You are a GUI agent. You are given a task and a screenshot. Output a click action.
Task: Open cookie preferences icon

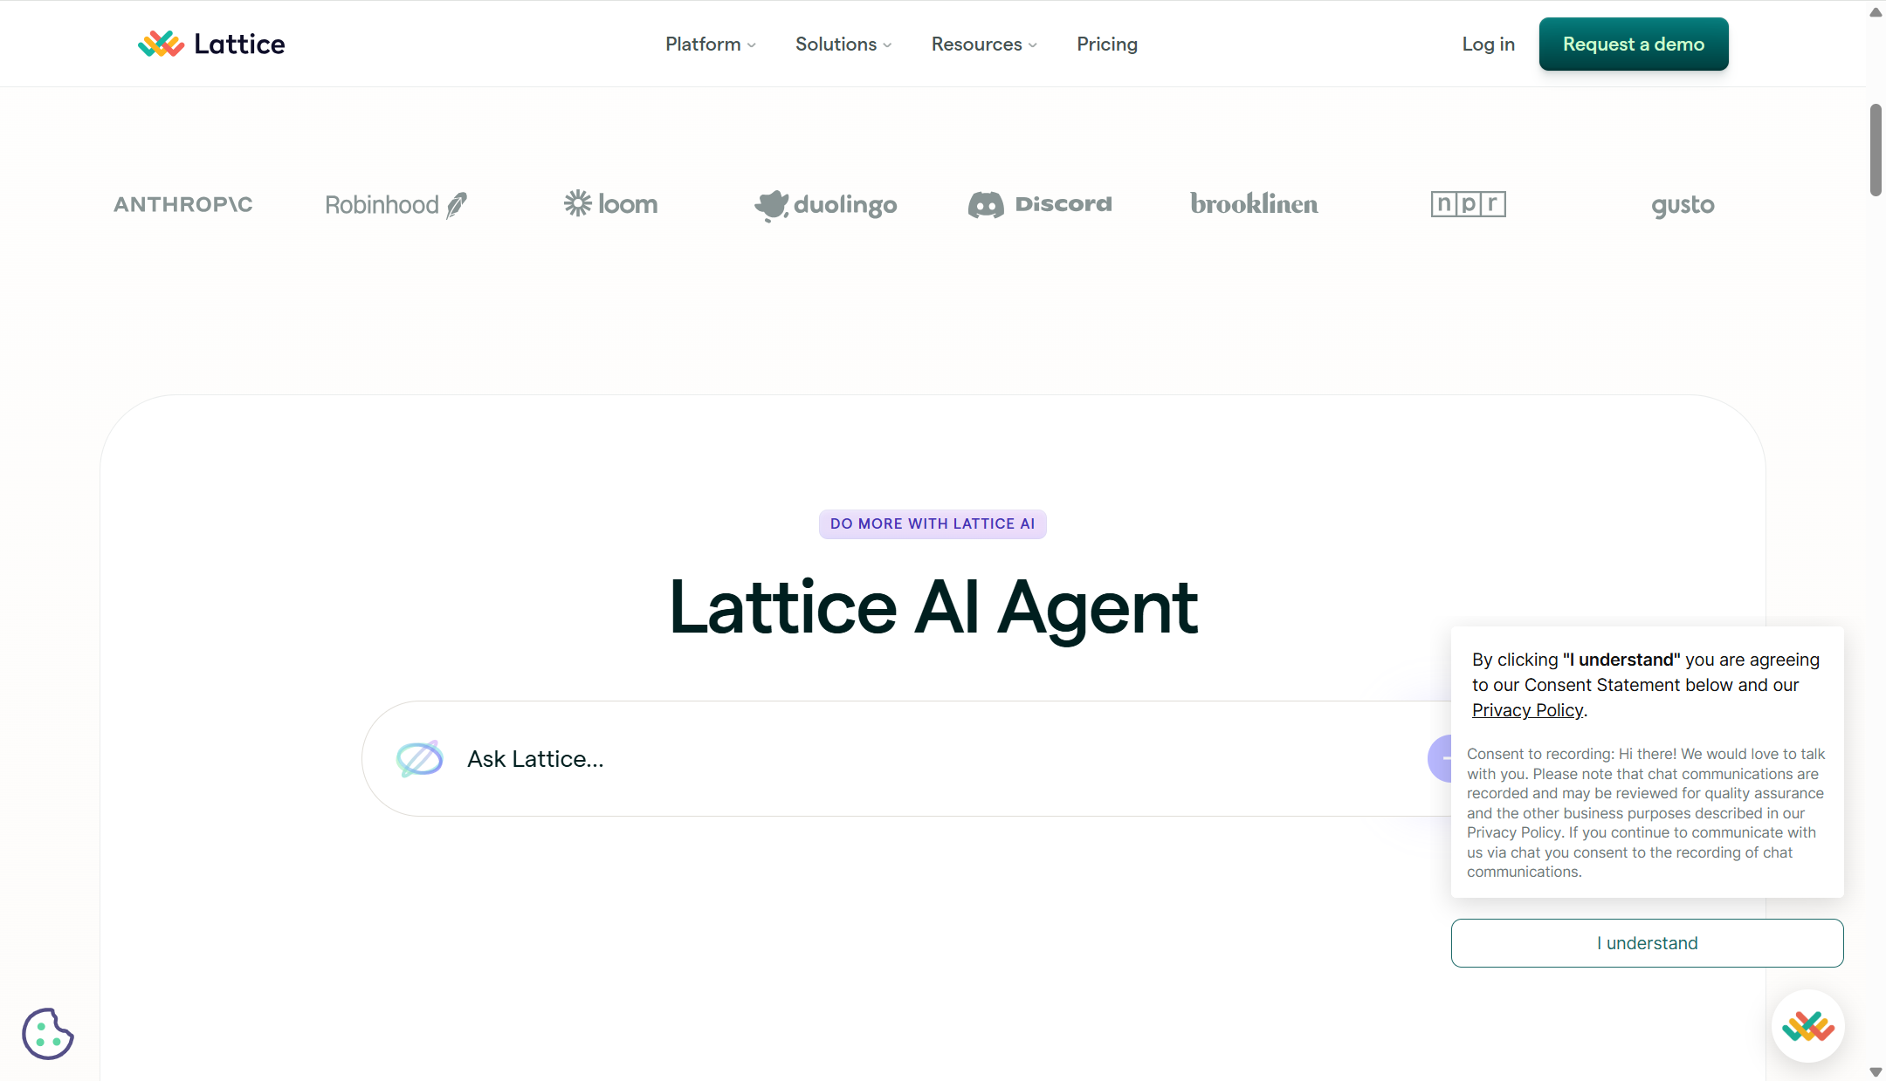pos(48,1034)
